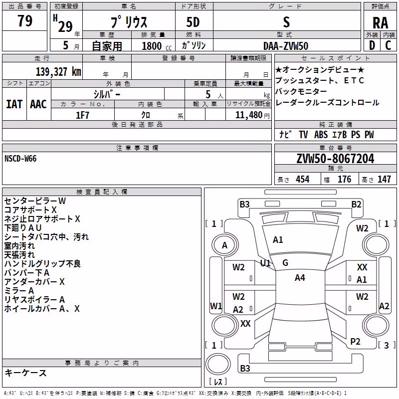This screenshot has height=399, width=399.
Task: Click the first registration year H29
Action: pyautogui.click(x=63, y=23)
